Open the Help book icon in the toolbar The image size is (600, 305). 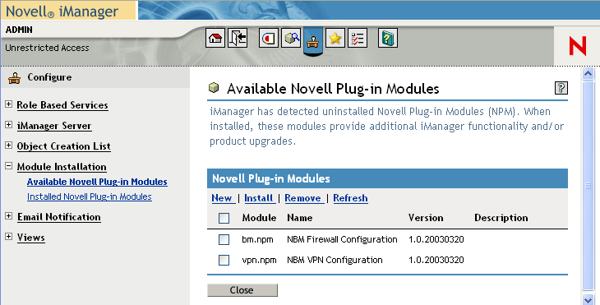[388, 38]
